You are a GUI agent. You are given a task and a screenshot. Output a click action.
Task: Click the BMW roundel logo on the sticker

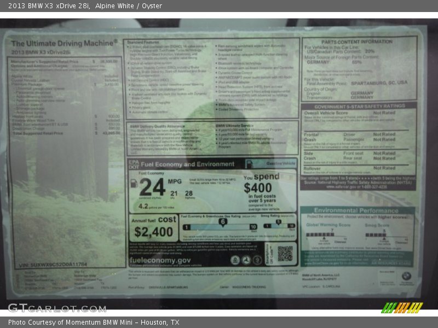click(x=406, y=277)
